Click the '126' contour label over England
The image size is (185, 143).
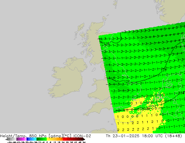click(x=127, y=81)
